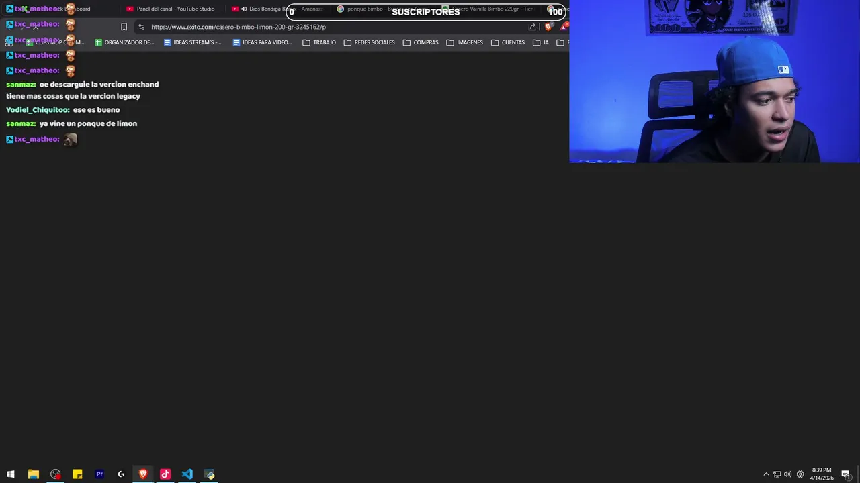Expand the TRABAJO bookmarks folder
The width and height of the screenshot is (860, 483).
[x=319, y=42]
